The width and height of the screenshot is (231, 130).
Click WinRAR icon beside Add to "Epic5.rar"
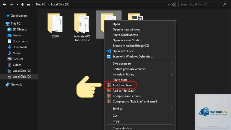109,90
